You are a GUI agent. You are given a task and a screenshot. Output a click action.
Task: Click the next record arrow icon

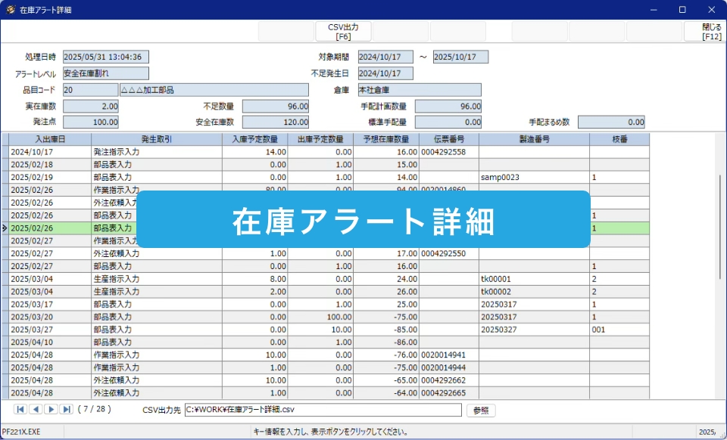pyautogui.click(x=51, y=410)
